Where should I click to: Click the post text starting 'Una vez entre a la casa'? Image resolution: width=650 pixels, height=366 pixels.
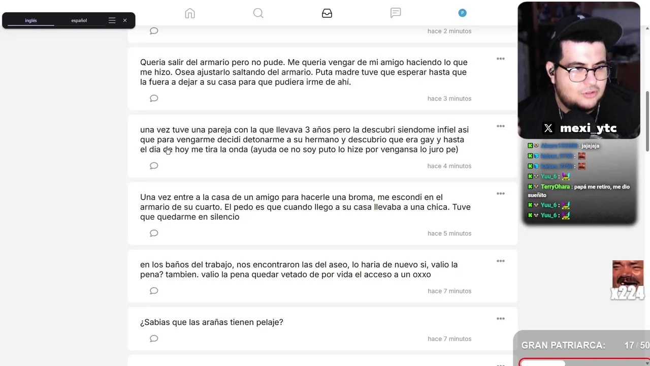click(x=305, y=207)
